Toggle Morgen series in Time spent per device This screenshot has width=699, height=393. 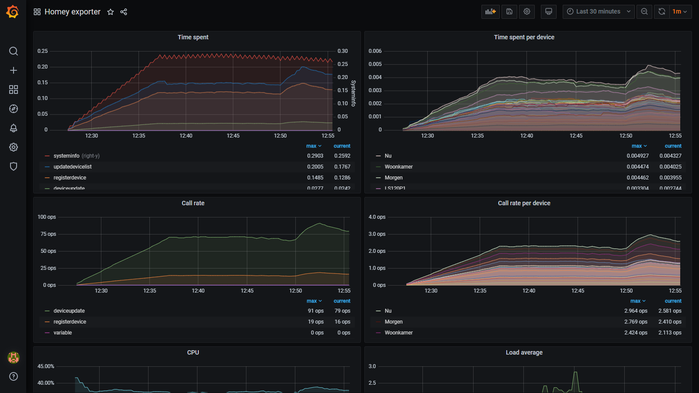coord(394,178)
